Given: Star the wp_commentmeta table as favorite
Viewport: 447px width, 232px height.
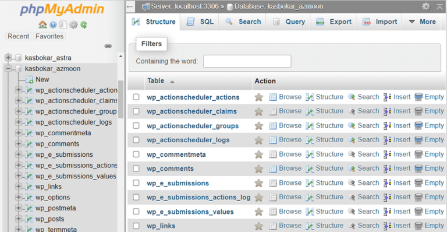Looking at the screenshot, I should click(259, 154).
